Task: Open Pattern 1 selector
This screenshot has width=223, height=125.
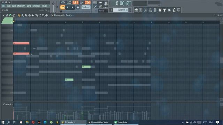Action: coord(121,10)
